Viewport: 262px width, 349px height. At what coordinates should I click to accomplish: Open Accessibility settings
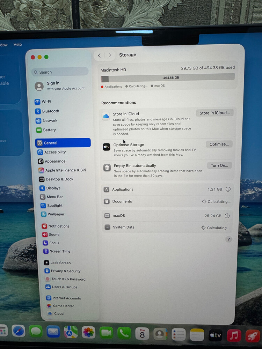(52, 152)
